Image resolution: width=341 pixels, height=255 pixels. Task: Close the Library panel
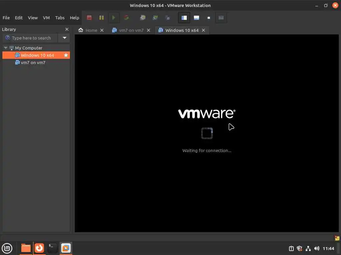(x=67, y=29)
